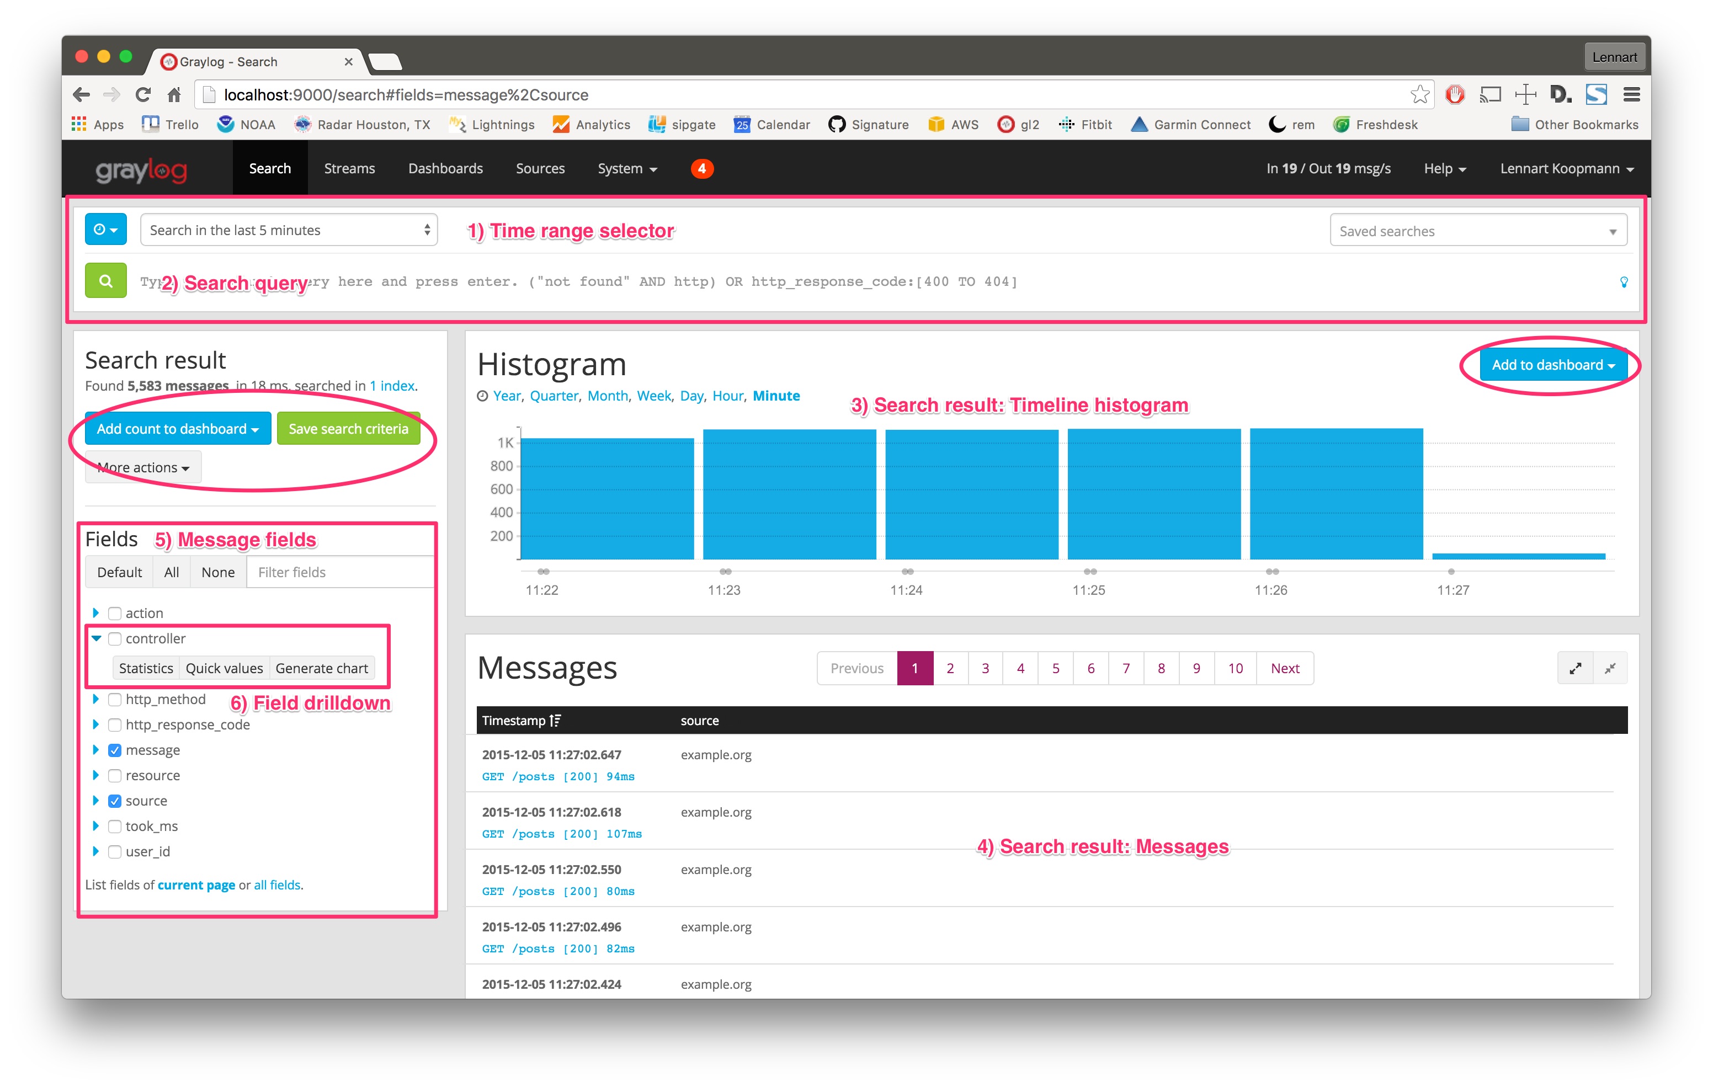Open the Saved searches dropdown

1478,230
